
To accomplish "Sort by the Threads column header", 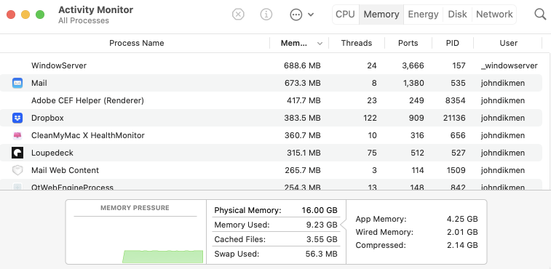I will click(357, 43).
